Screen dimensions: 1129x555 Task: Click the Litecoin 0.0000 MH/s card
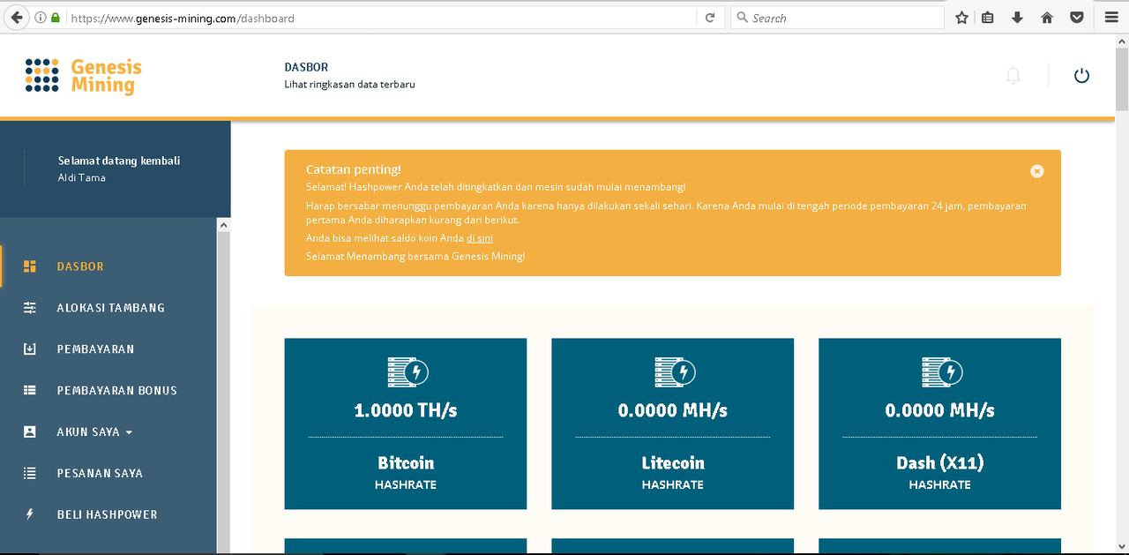(x=673, y=424)
